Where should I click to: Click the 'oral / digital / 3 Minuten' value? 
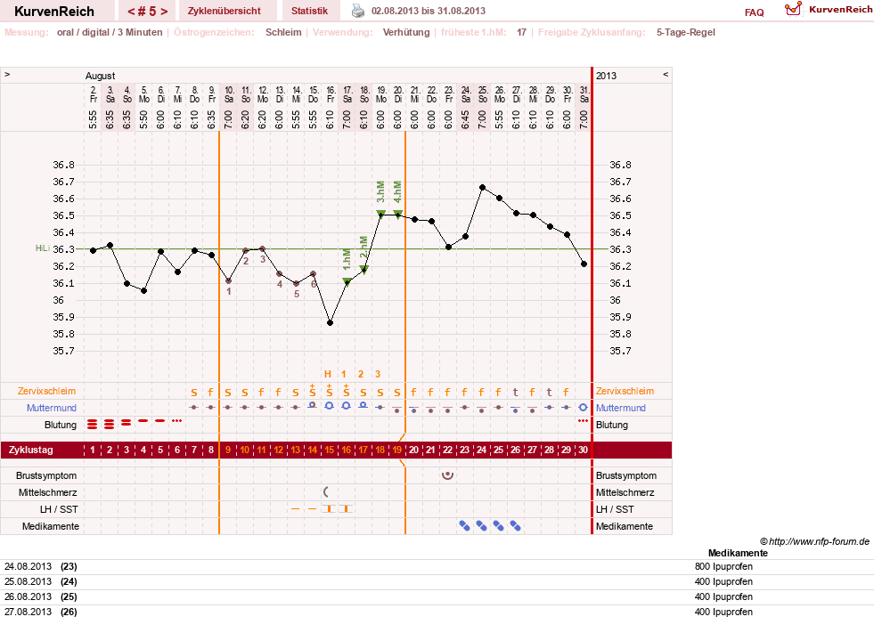tap(110, 32)
